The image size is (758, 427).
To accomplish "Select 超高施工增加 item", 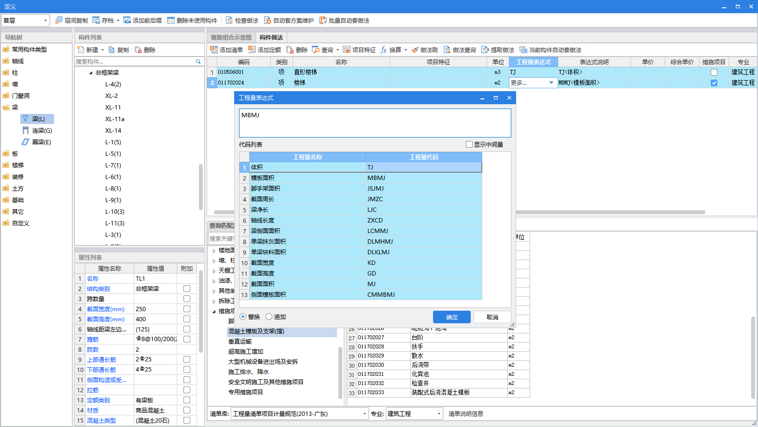I will (246, 352).
